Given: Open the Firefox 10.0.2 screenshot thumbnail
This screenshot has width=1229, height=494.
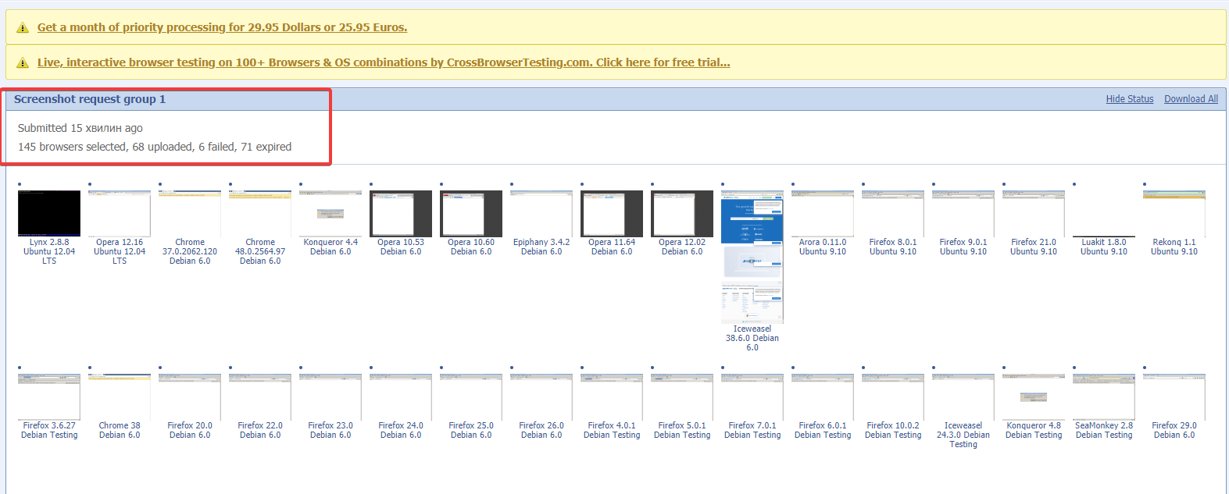Looking at the screenshot, I should click(x=893, y=396).
